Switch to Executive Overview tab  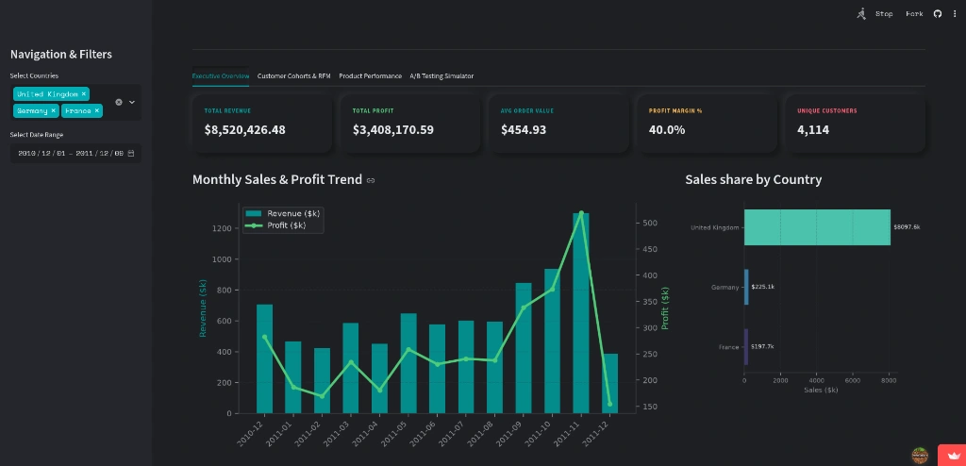[221, 76]
